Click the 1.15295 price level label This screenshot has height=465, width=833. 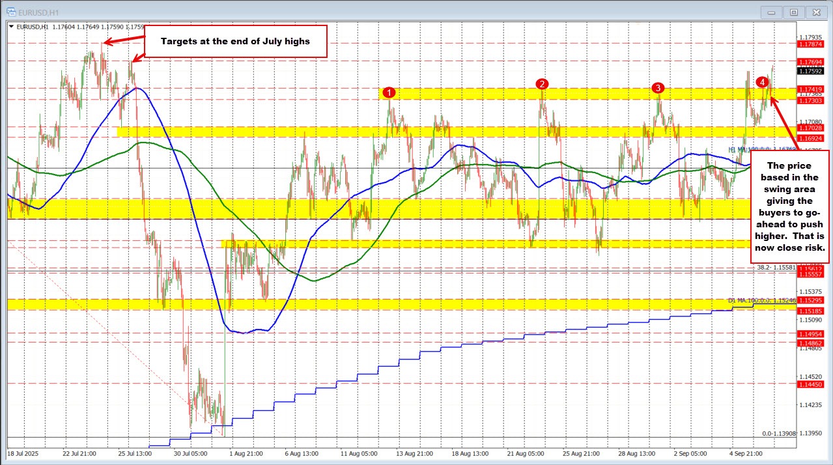(812, 300)
